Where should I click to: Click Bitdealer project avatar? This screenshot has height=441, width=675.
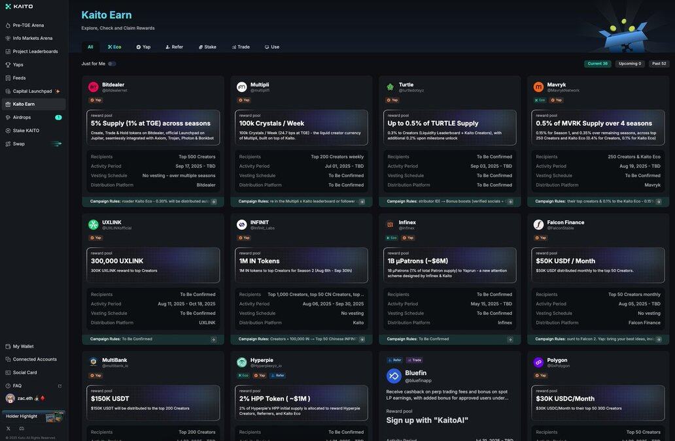94,88
